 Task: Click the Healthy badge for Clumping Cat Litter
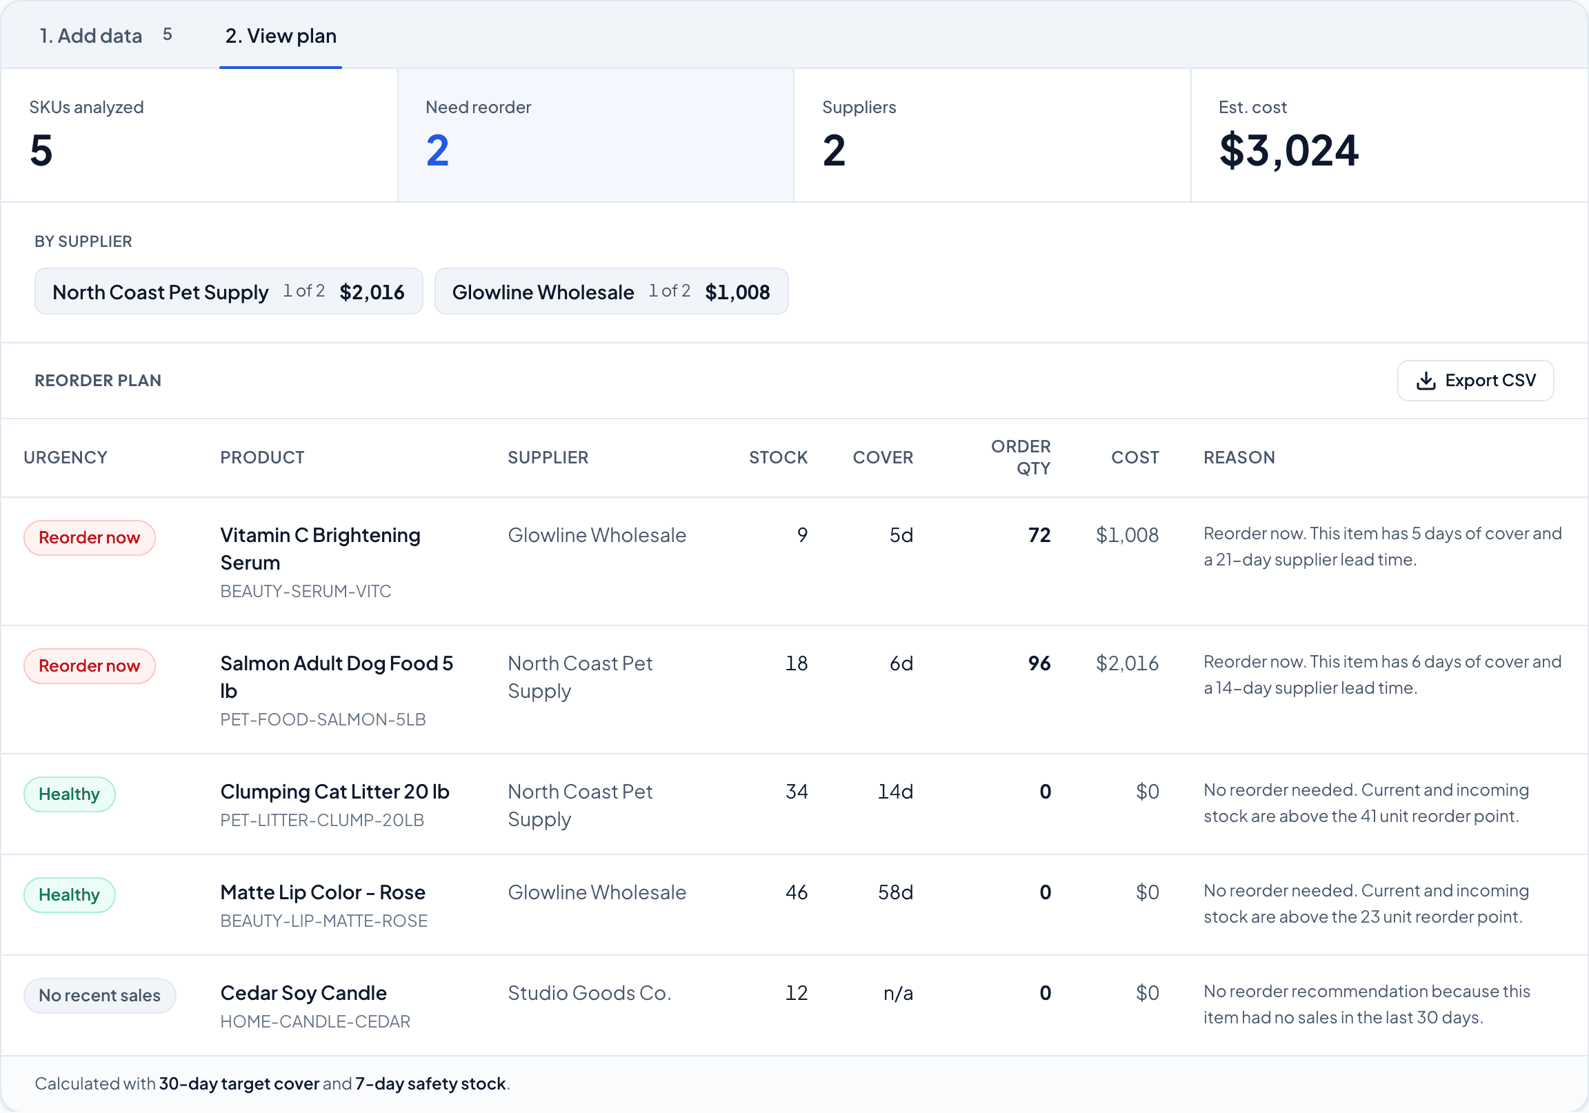[x=69, y=794]
